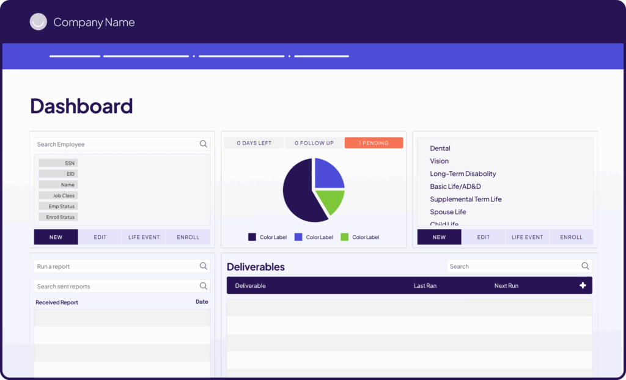The width and height of the screenshot is (626, 380).
Task: Select Long-Term Disability from benefits list
Action: tap(463, 174)
